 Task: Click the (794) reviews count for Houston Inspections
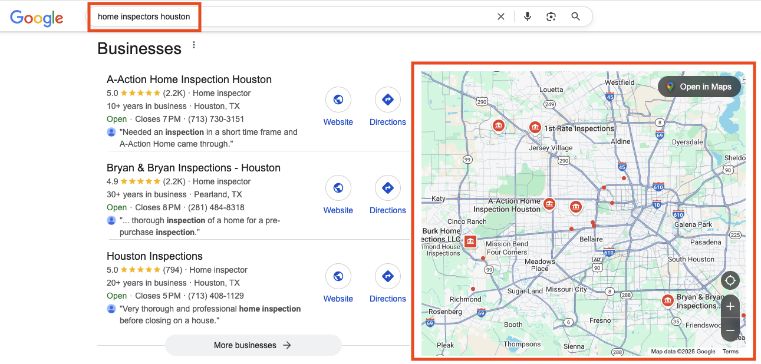pyautogui.click(x=173, y=270)
